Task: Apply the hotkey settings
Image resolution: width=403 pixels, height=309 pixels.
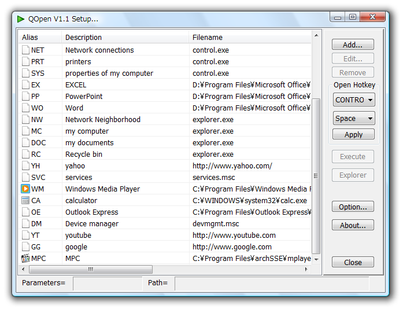Action: [353, 135]
